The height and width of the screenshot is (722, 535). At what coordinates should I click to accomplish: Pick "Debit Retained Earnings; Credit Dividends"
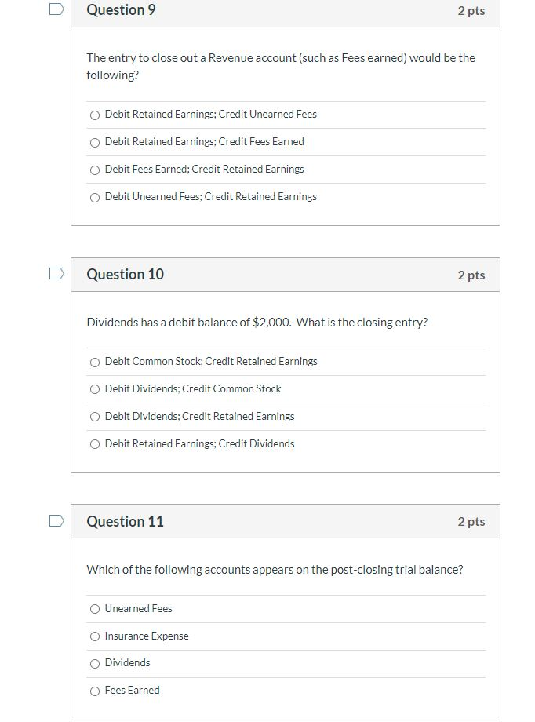coord(95,444)
